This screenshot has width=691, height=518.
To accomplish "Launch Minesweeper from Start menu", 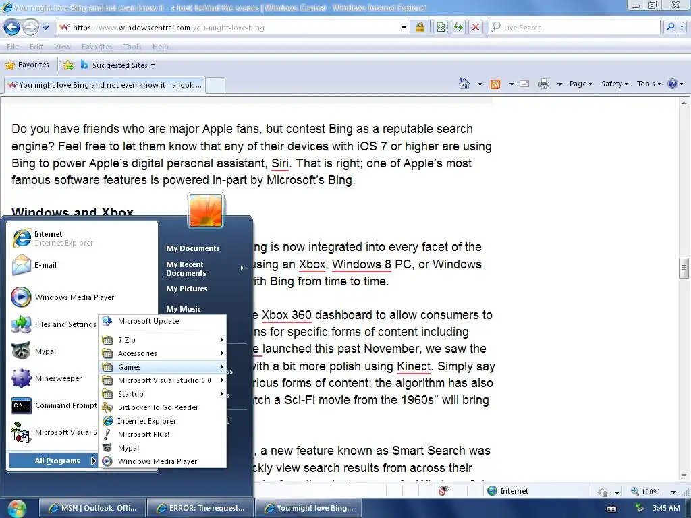I will (x=54, y=378).
